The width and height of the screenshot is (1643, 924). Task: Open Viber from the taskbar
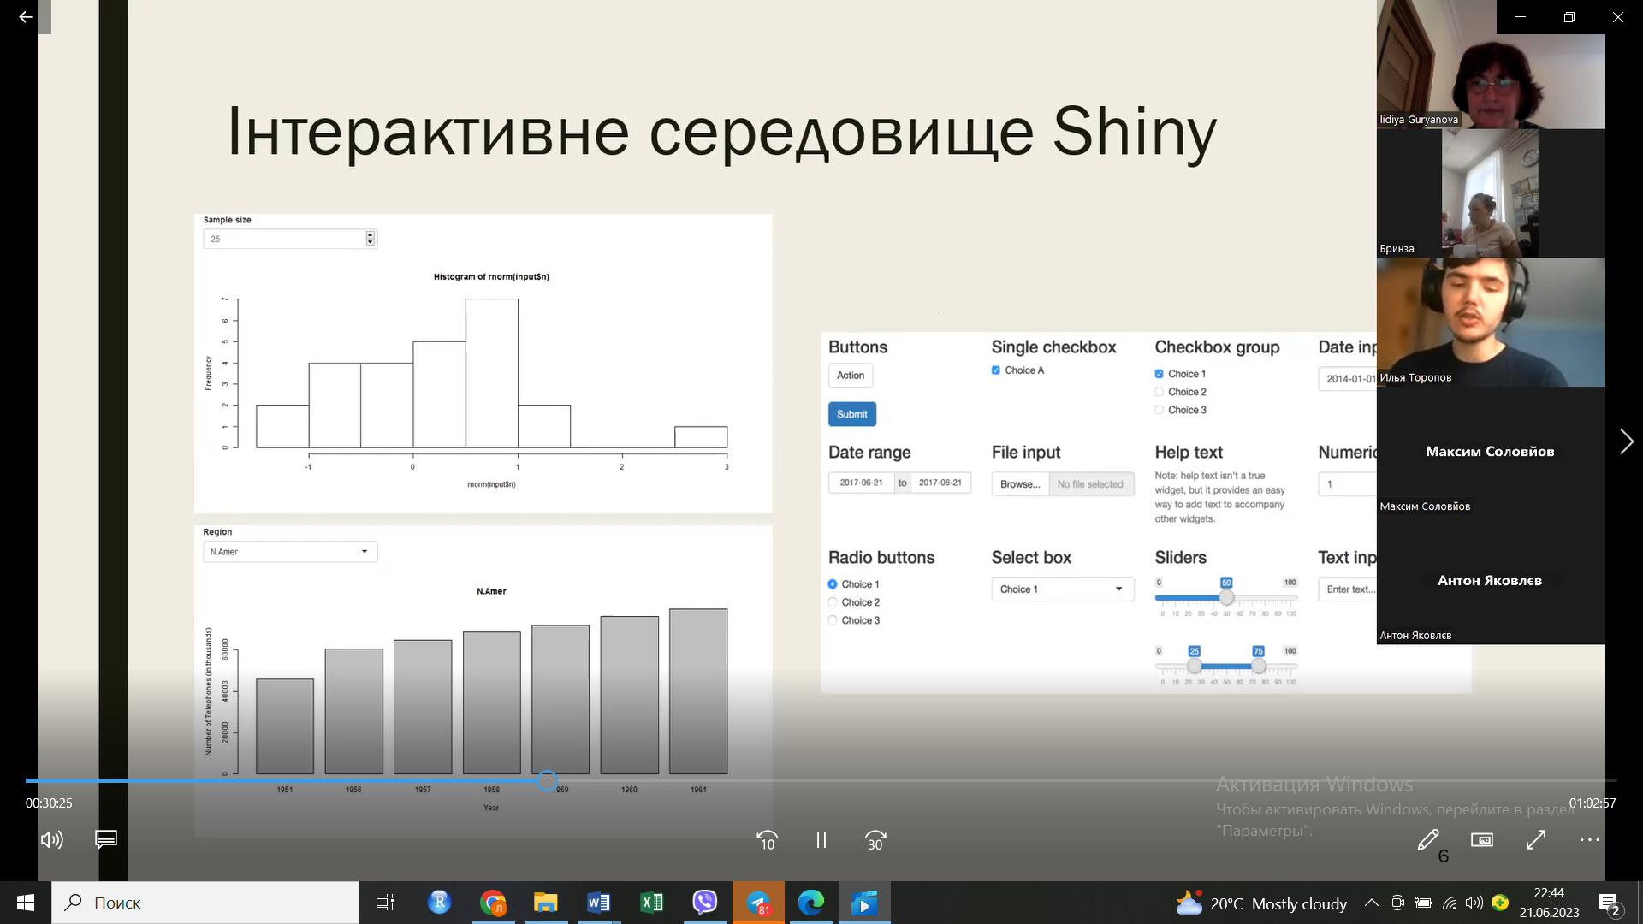pyautogui.click(x=704, y=903)
